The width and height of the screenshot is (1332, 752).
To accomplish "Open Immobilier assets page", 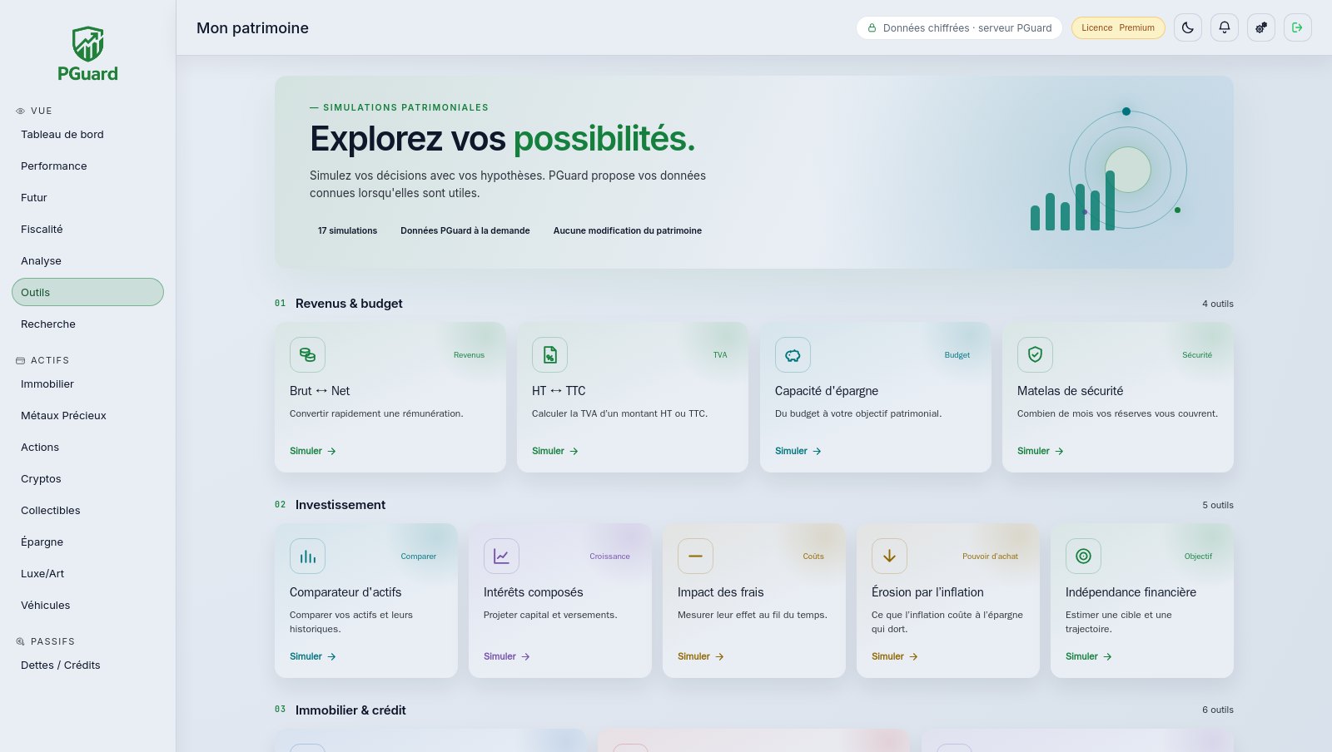I will click(x=87, y=384).
